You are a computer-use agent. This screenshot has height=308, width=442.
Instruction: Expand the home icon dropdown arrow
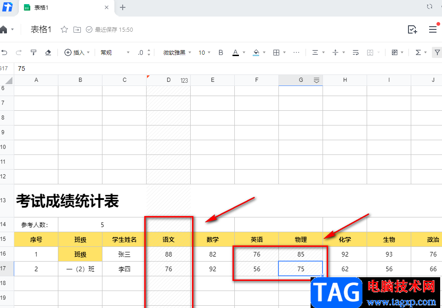(x=12, y=29)
